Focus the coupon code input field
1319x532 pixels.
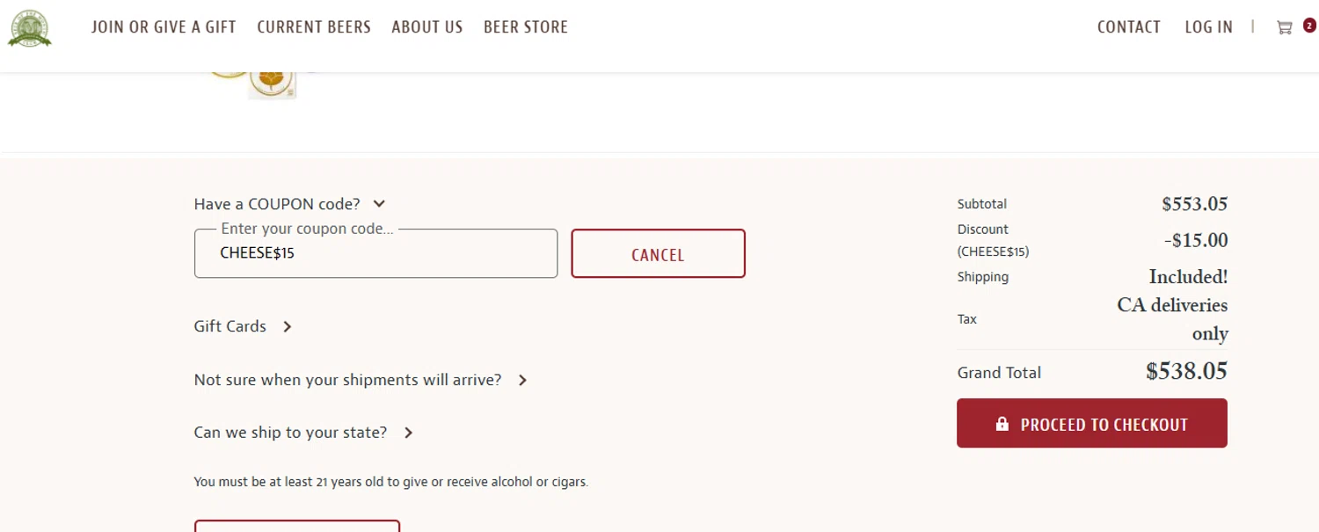375,254
